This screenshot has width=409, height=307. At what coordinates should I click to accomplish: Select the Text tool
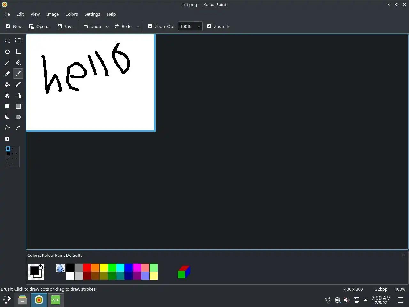click(x=18, y=52)
